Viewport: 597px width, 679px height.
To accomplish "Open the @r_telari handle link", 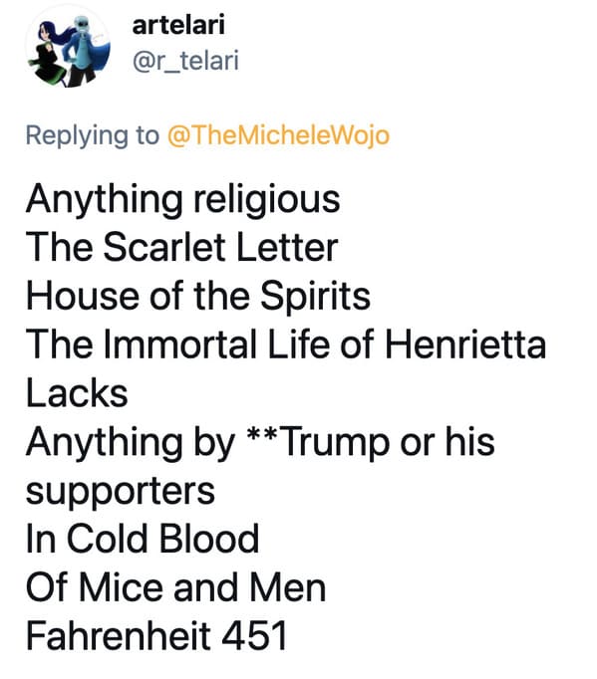I will [x=185, y=60].
